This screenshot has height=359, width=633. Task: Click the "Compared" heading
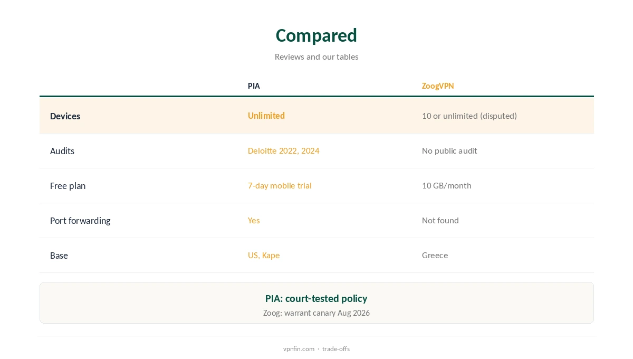pos(316,35)
